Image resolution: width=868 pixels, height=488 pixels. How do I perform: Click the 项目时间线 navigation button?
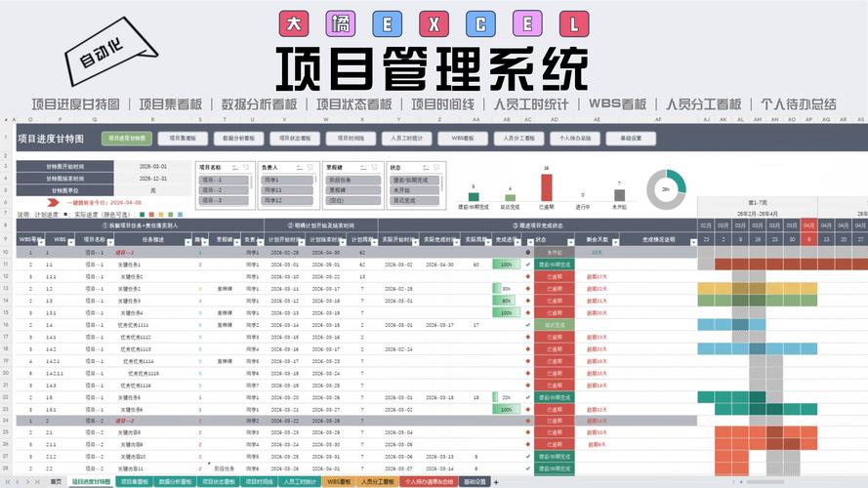[x=351, y=139]
